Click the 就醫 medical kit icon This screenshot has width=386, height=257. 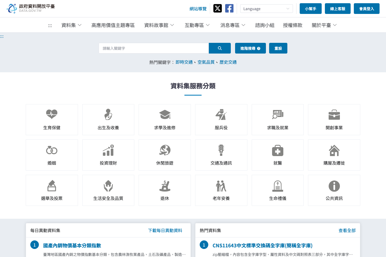pyautogui.click(x=277, y=150)
